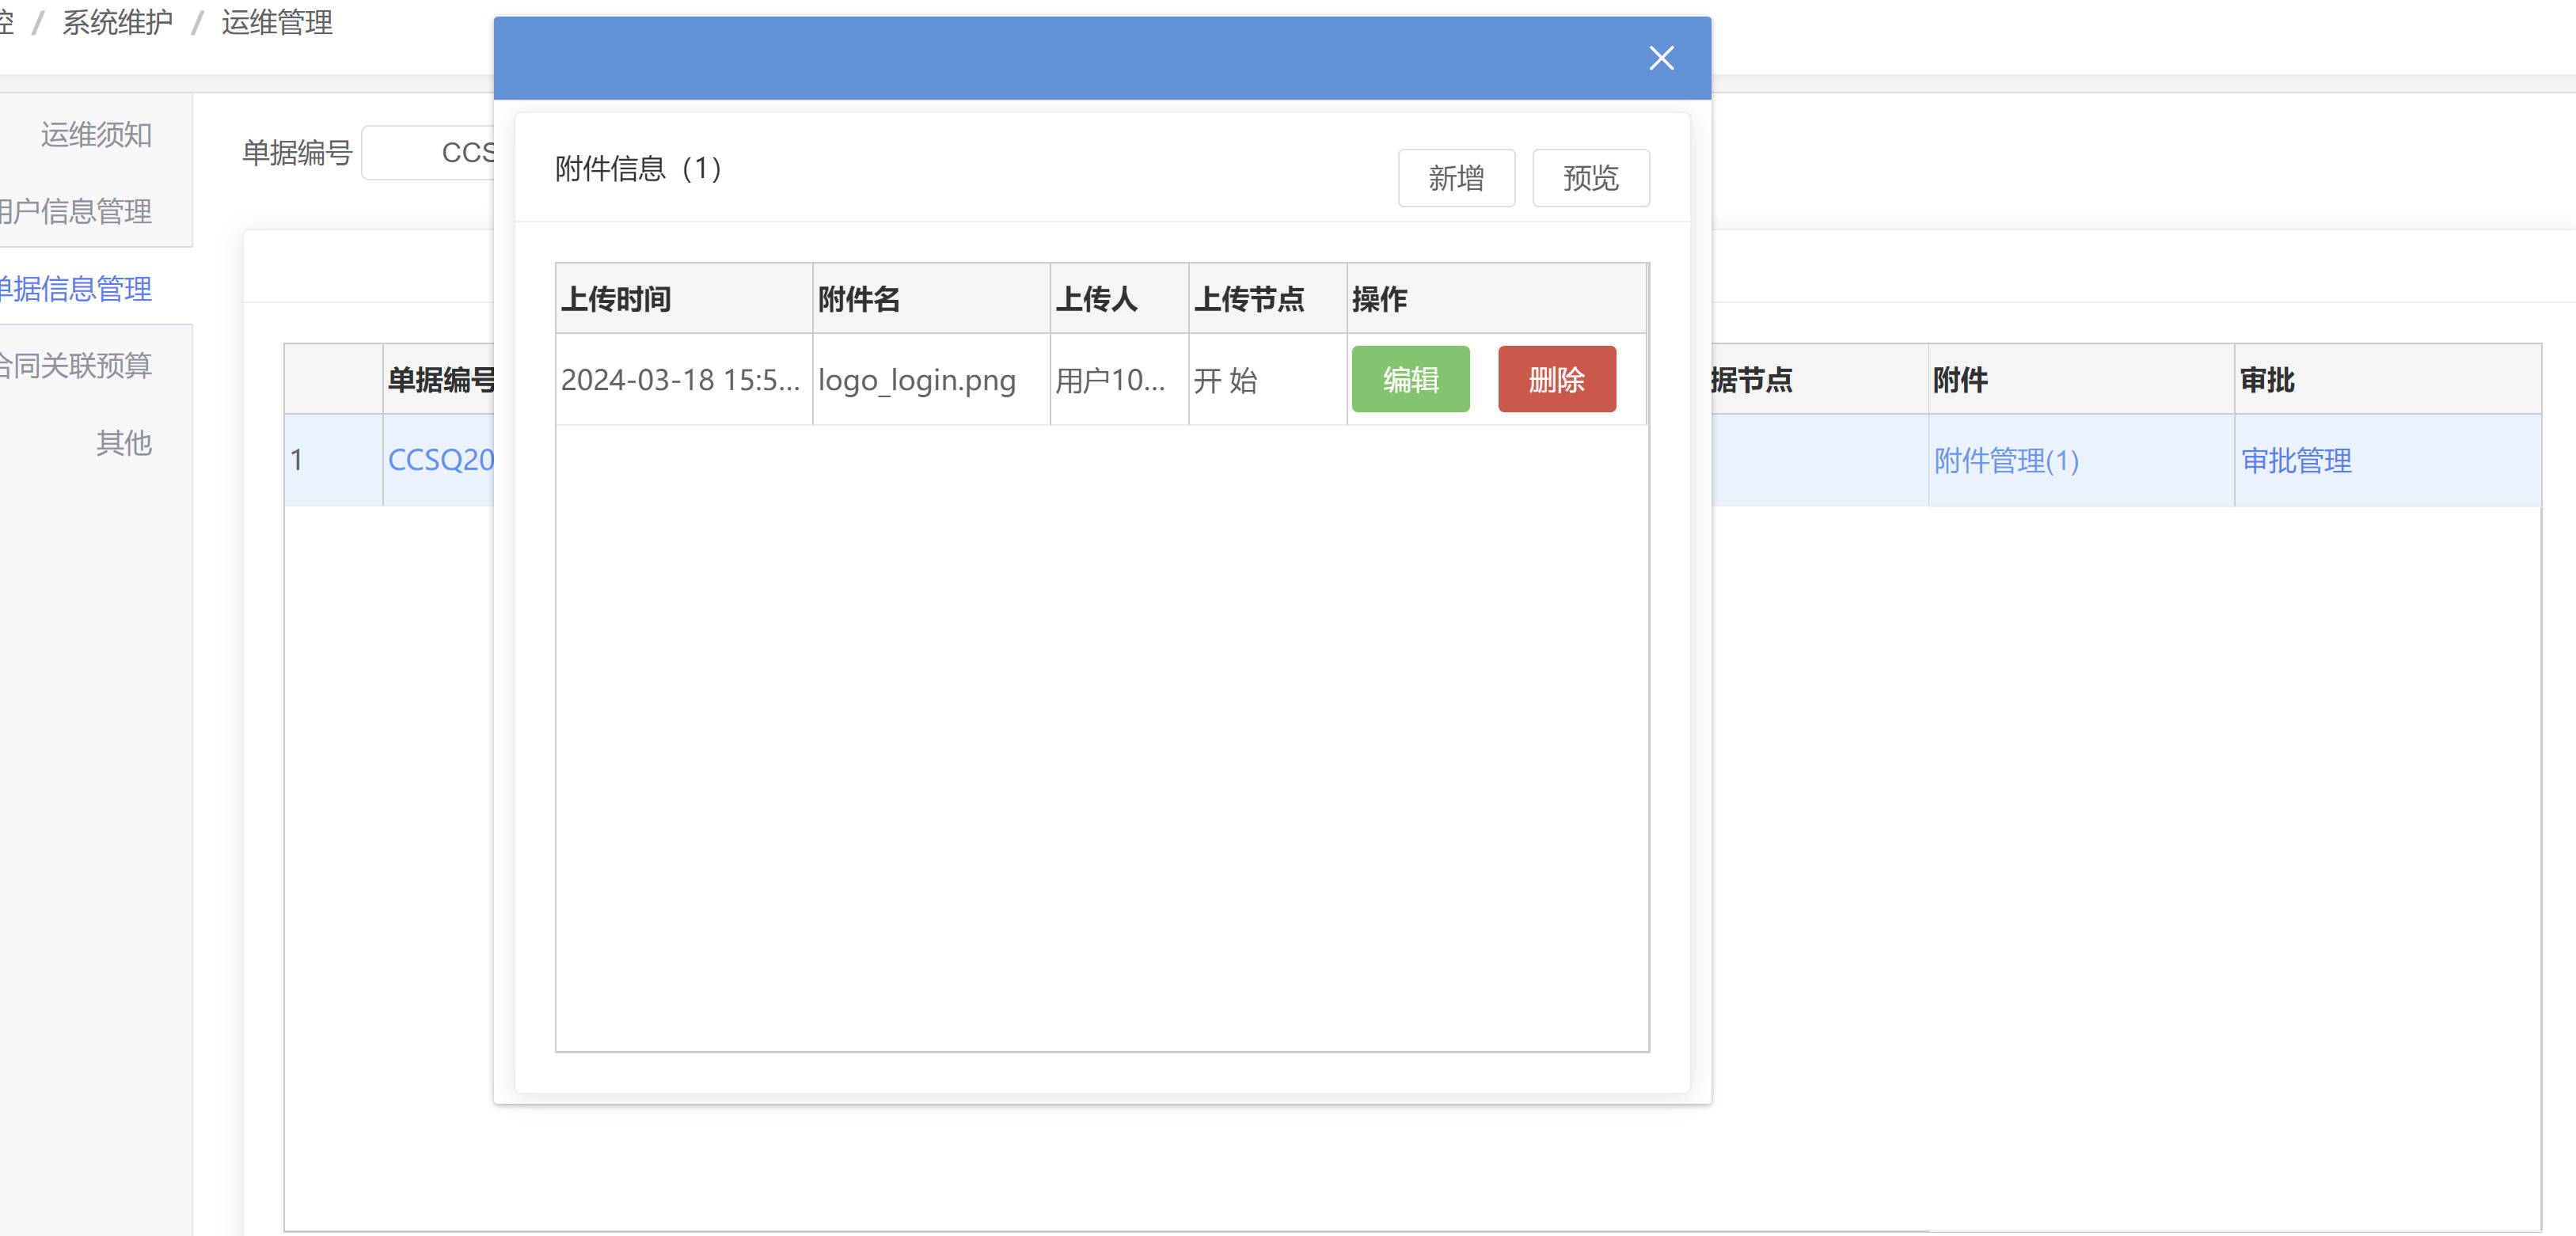Click the 开 始 node cell

tap(1268, 380)
